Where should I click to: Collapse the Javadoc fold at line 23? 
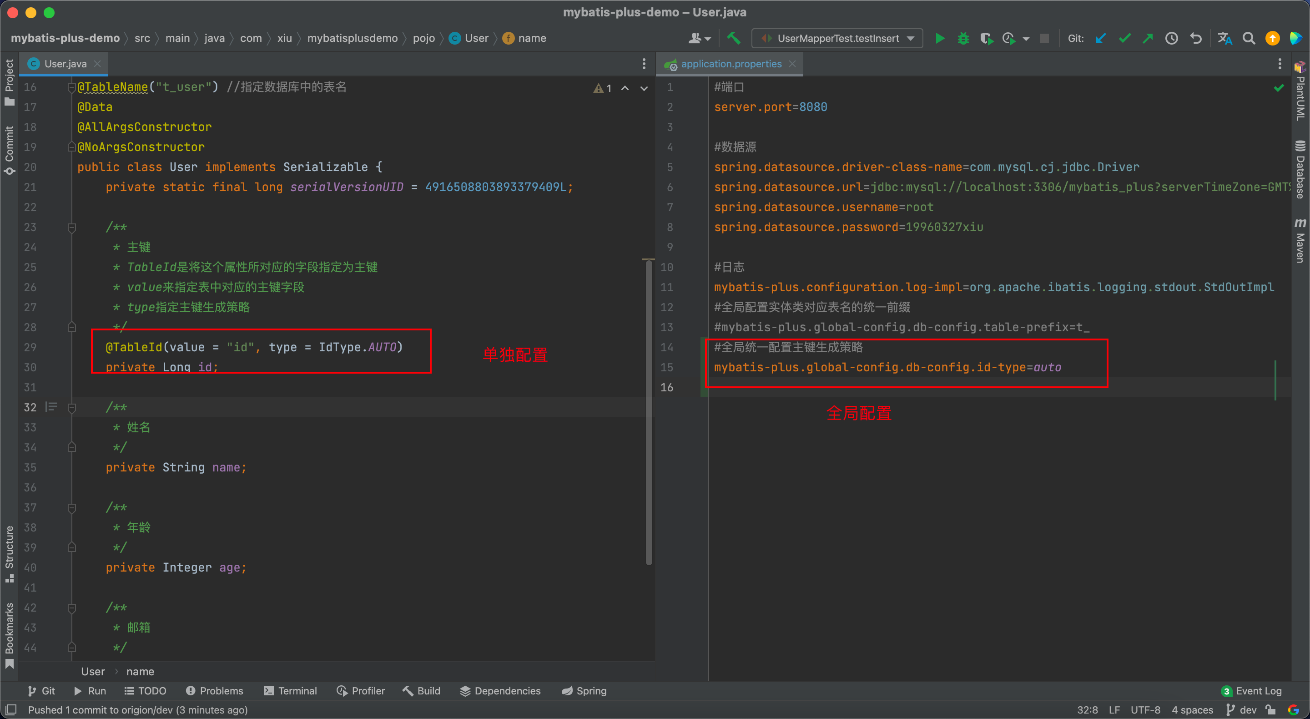coord(72,228)
